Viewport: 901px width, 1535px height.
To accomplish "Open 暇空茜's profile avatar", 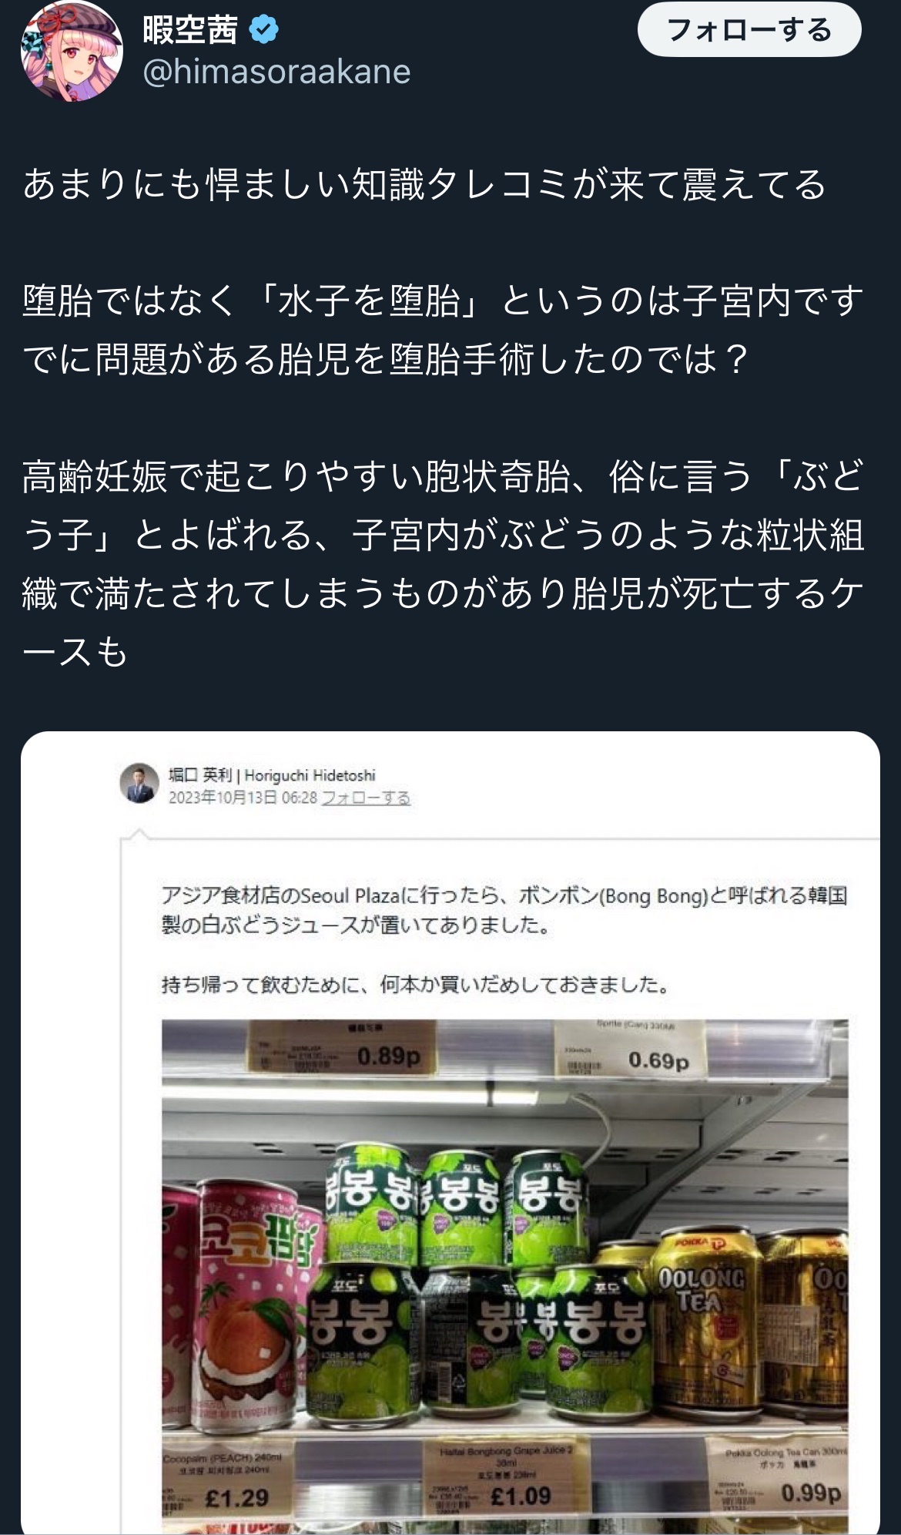I will coord(72,51).
